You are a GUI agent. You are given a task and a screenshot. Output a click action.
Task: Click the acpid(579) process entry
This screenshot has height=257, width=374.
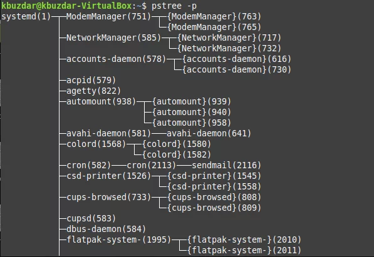click(91, 81)
